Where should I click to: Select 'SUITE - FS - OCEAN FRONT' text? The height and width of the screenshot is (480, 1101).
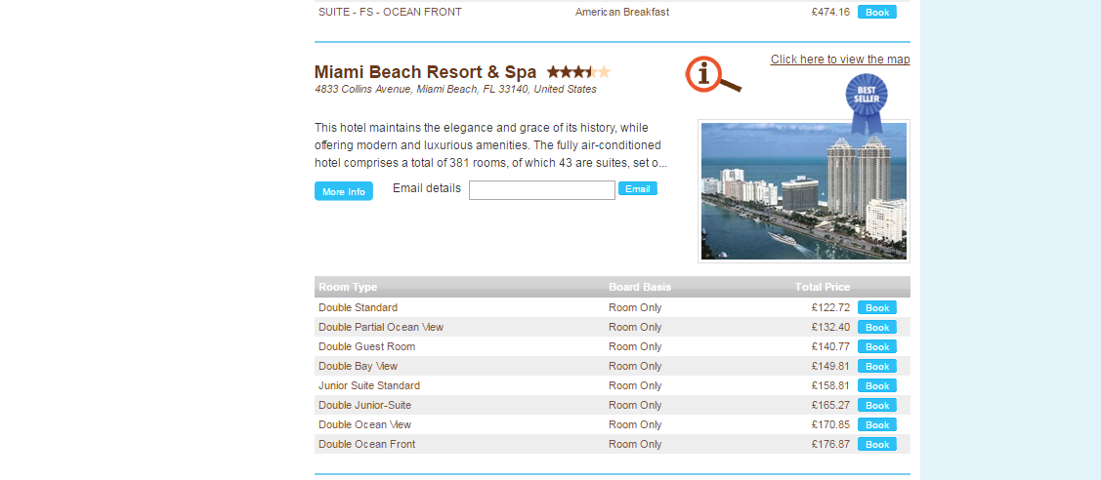(x=390, y=12)
